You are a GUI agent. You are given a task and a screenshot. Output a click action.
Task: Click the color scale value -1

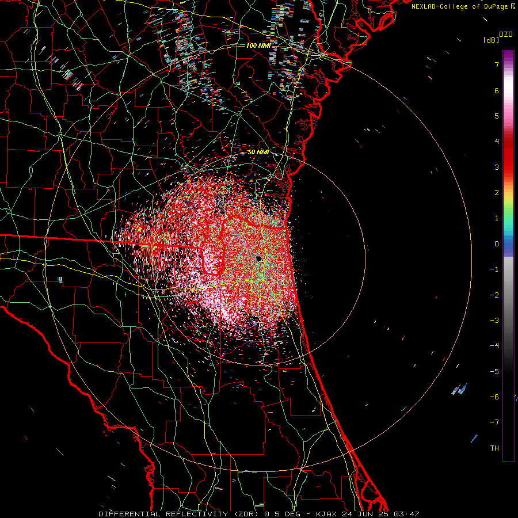[x=494, y=269]
